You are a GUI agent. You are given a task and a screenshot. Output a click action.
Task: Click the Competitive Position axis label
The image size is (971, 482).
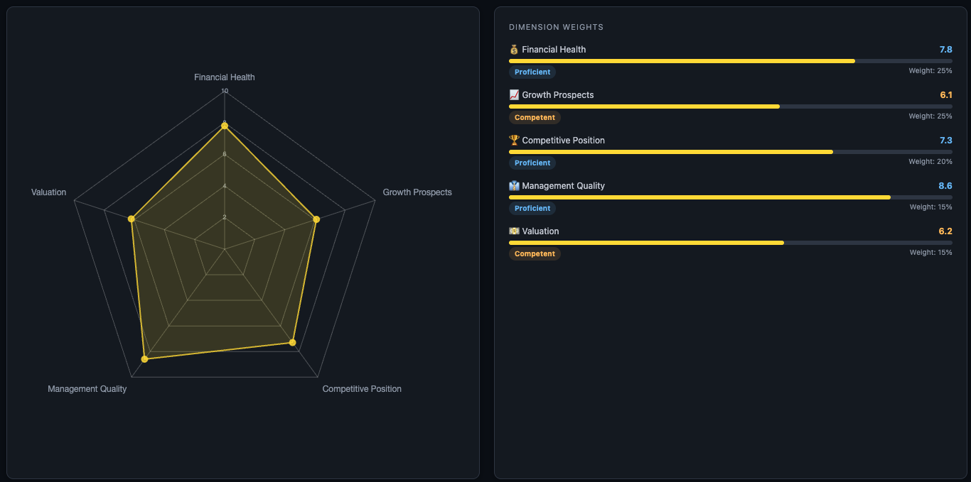[x=362, y=388]
